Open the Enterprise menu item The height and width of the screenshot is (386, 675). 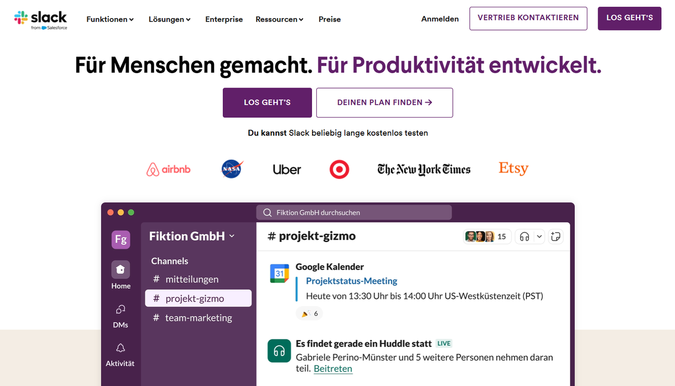point(224,19)
